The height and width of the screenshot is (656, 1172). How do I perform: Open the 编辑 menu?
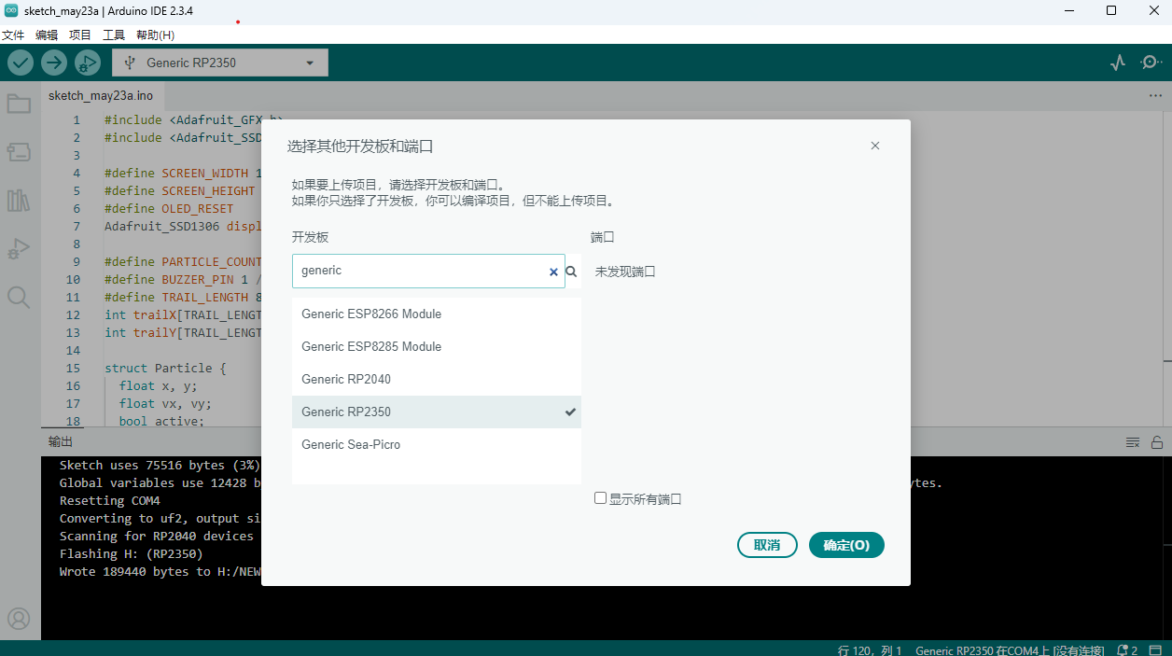[47, 35]
